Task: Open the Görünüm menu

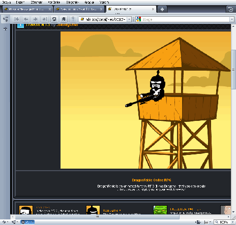Action: tap(37, 2)
